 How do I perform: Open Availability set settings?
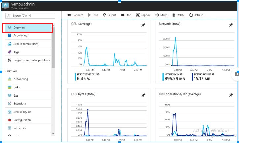28,112
